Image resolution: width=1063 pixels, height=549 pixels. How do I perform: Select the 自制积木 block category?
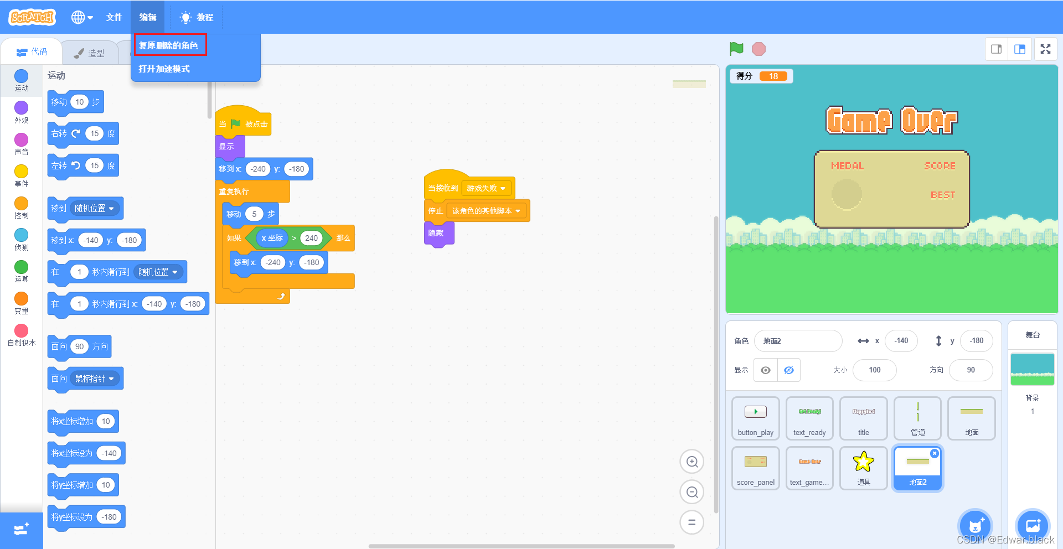(x=22, y=335)
